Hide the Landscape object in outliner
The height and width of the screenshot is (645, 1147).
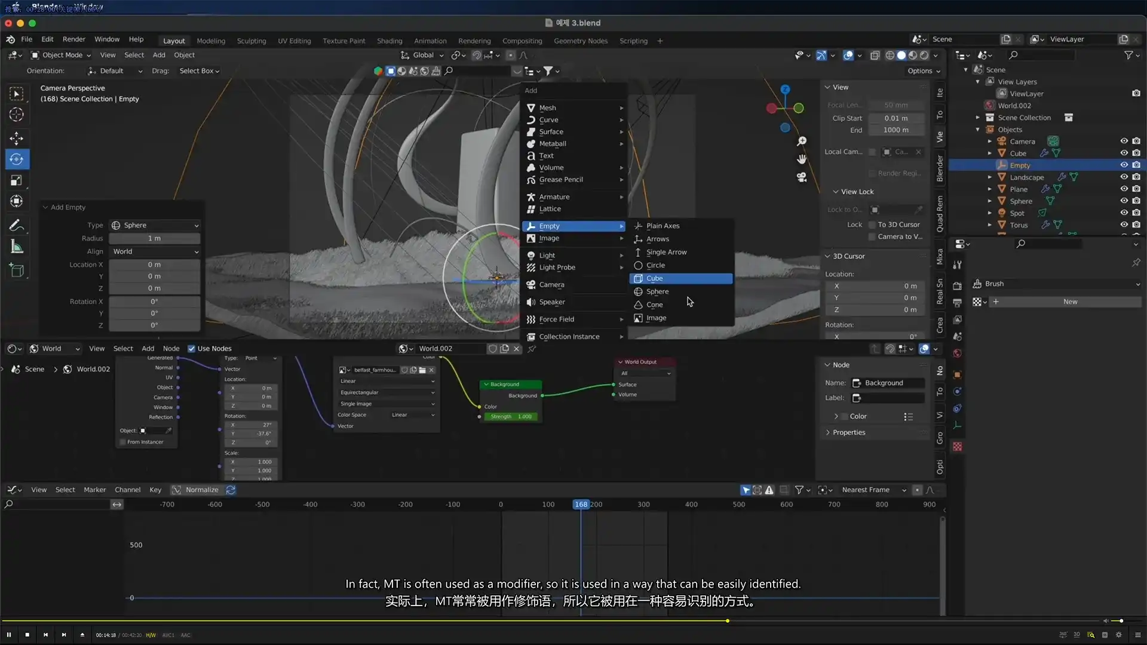pos(1124,177)
